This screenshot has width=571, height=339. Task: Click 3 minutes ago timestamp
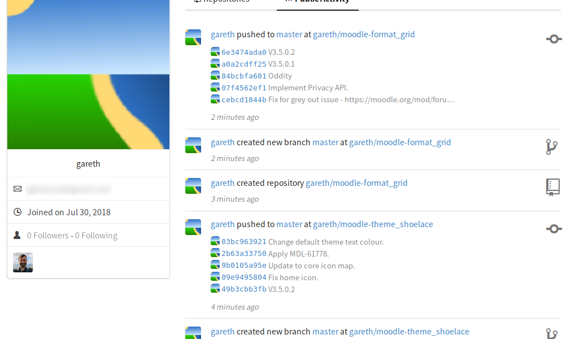pyautogui.click(x=235, y=199)
